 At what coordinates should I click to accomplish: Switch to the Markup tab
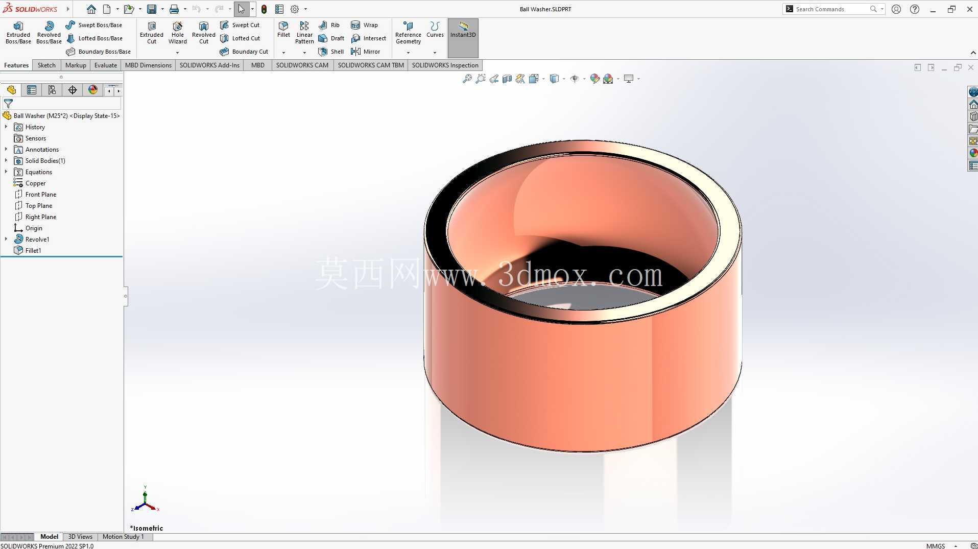[76, 65]
